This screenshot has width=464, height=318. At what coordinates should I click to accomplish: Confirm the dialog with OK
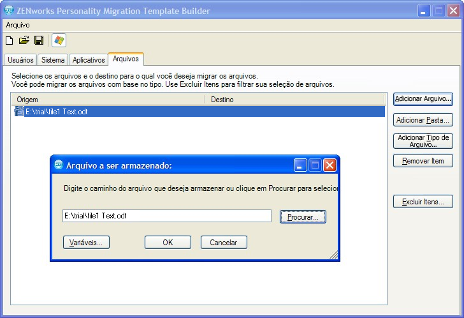(x=168, y=243)
